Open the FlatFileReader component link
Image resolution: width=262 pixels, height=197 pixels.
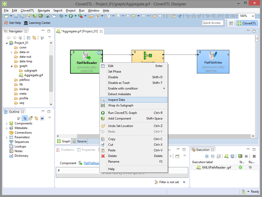tap(91, 163)
